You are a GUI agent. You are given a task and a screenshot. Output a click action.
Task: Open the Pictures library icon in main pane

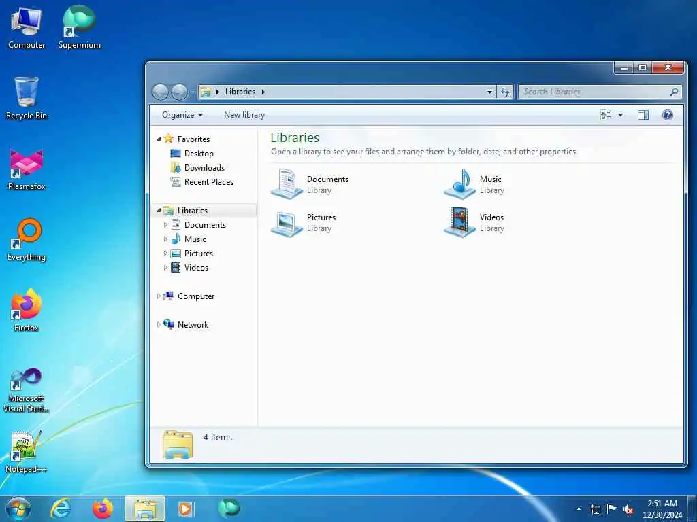point(287,223)
